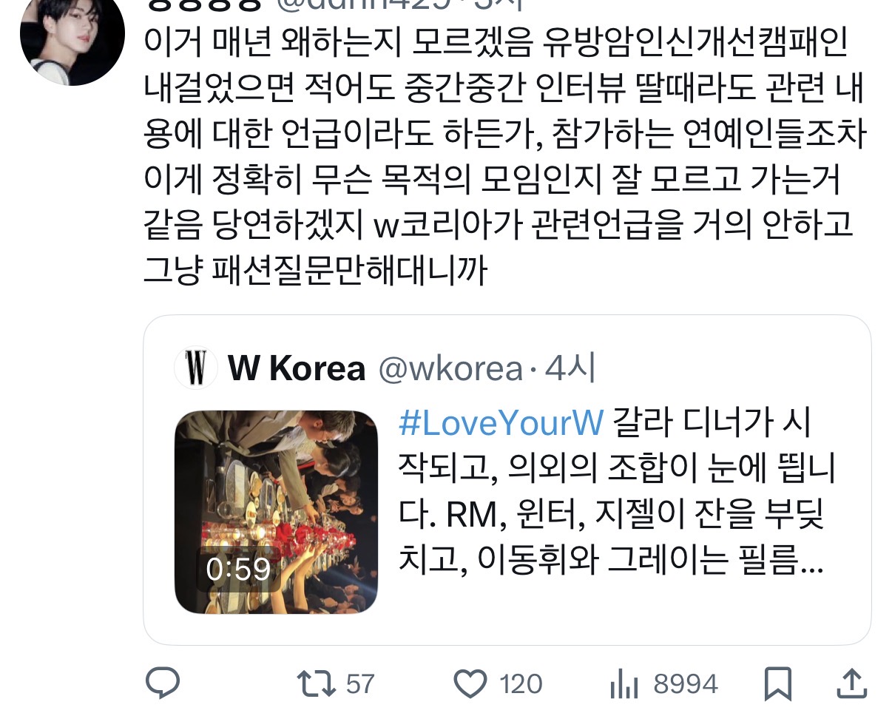Open view analytics bar chart icon
This screenshot has height=716, width=892.
(624, 684)
